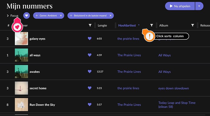Select the secret home cover thumbnail
Screen dimensions: 210x116
click(21, 88)
